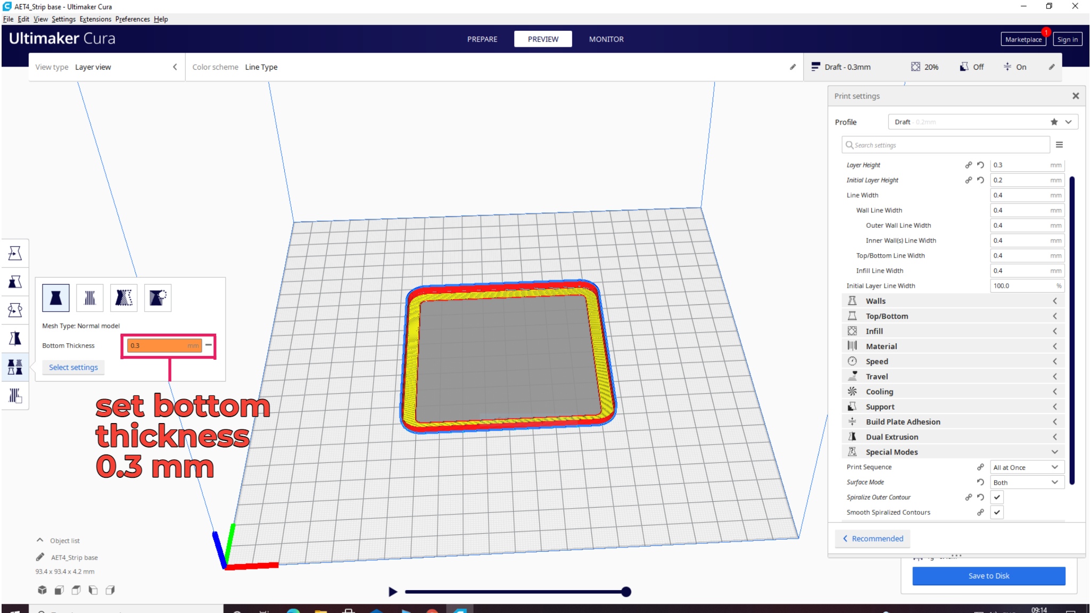Image resolution: width=1090 pixels, height=613 pixels.
Task: Click the layer simulation slider handle
Action: (x=626, y=592)
